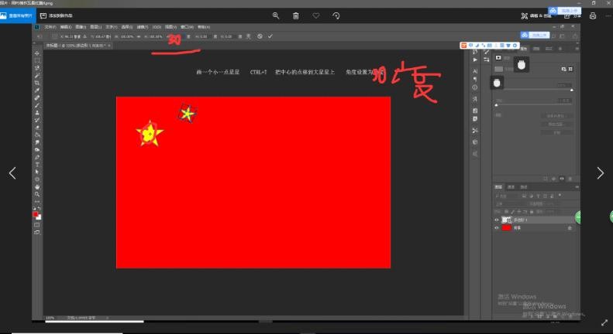Click the See all photos button
Screen dimensions: 613x334
point(18,15)
